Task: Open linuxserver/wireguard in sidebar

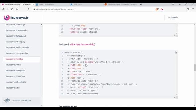Action: pyautogui.click(x=15, y=71)
